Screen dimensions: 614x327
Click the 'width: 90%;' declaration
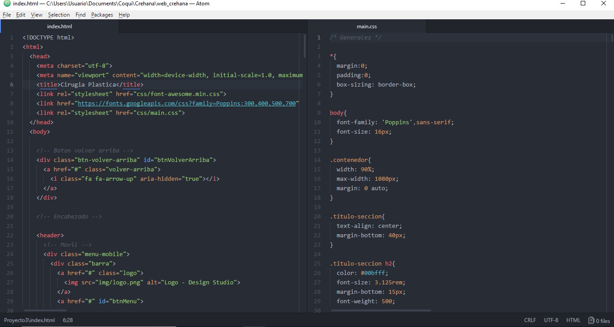pyautogui.click(x=356, y=170)
